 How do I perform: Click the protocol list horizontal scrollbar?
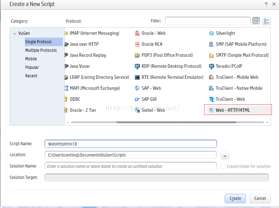point(176,122)
